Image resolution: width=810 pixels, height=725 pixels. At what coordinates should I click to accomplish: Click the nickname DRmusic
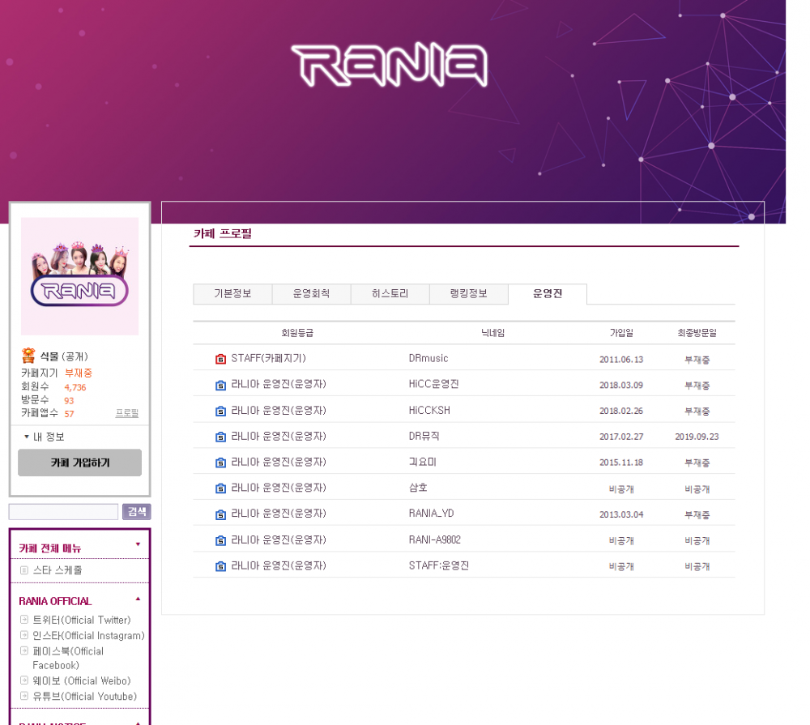click(428, 358)
